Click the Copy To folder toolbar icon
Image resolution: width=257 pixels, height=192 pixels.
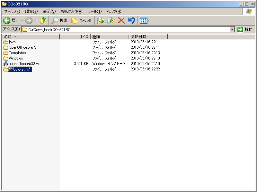(111, 20)
